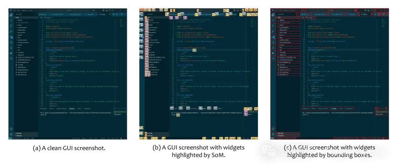Close the terminal panel in screenshot (a)

click(x=125, y=108)
